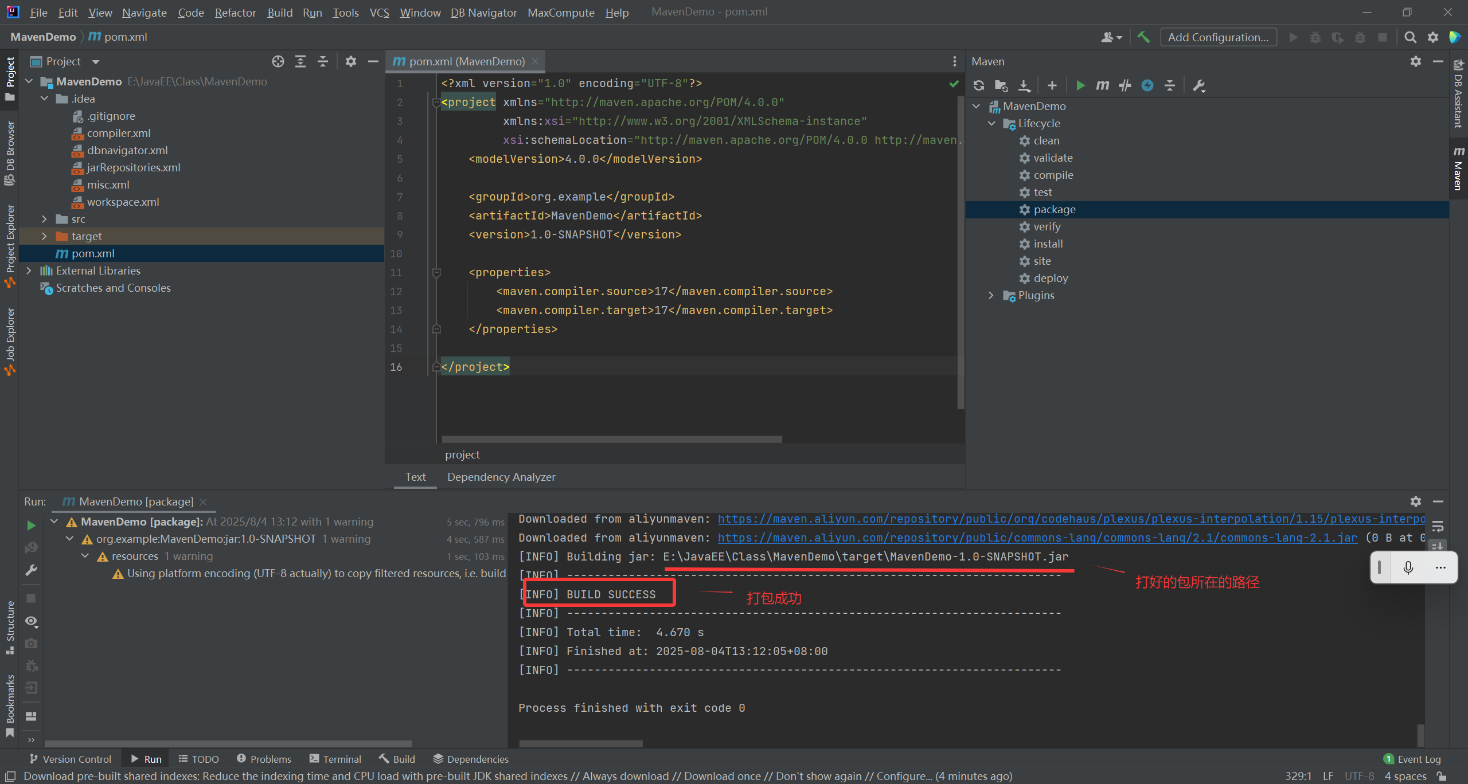This screenshot has width=1468, height=784.
Task: Execute Maven Goal 'm' icon
Action: [x=1102, y=85]
